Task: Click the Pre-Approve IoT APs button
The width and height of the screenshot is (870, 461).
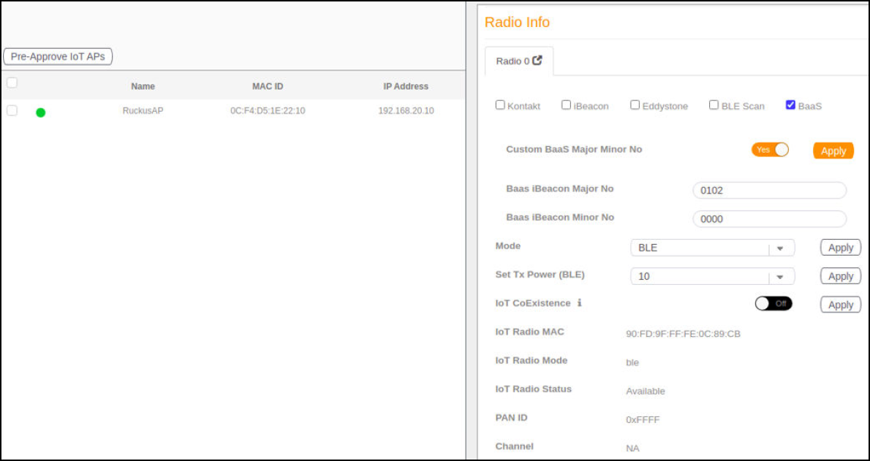Action: [58, 56]
